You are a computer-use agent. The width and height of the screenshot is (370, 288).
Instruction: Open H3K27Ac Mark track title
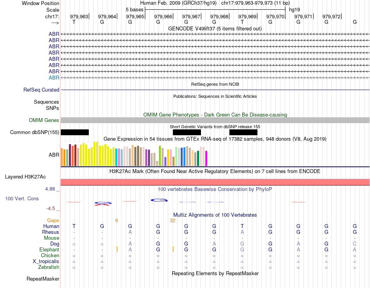pyautogui.click(x=215, y=171)
